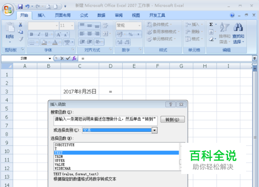
Task: Switch to 开发工具 ribbon tab
Action: (x=157, y=15)
